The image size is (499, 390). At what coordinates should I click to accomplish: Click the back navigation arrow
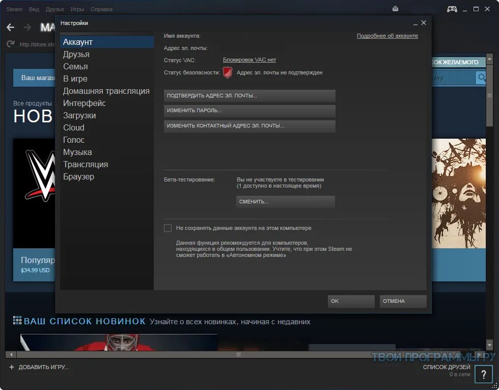click(11, 28)
